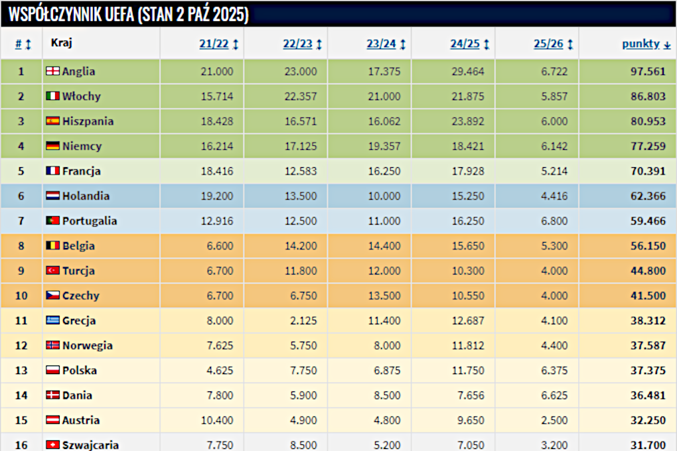Click the Italy flag icon beside Włochy

52,96
